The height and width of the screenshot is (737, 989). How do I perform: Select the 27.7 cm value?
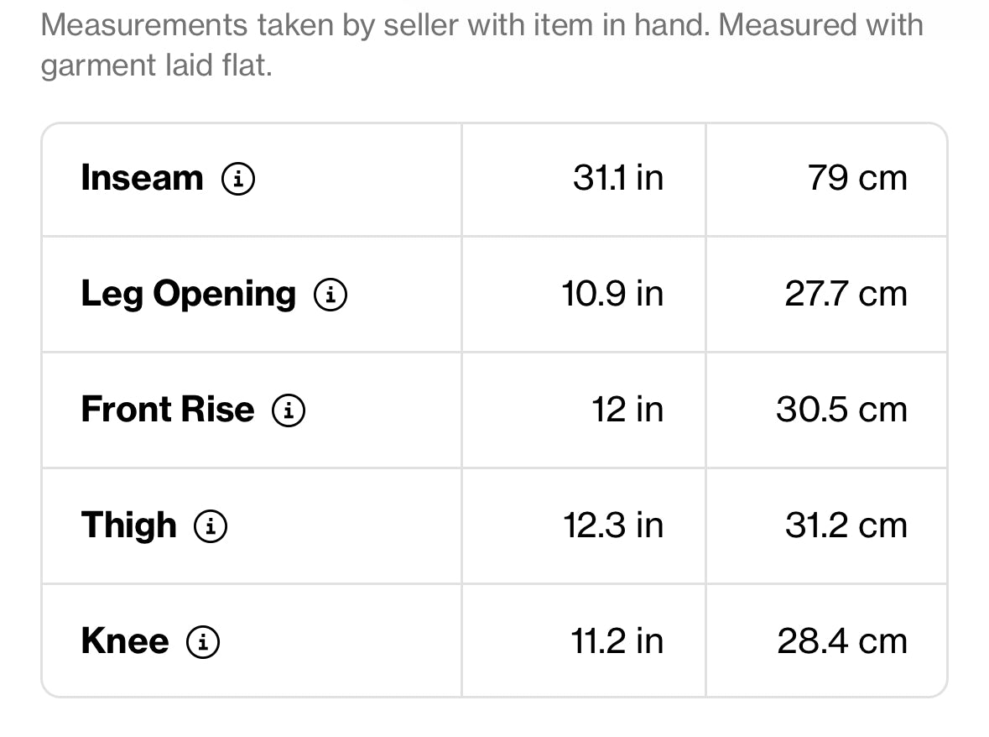coord(846,294)
